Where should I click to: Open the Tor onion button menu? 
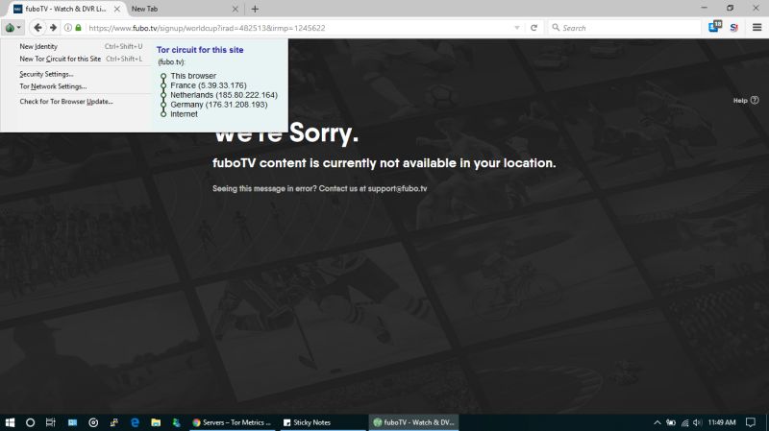[12, 28]
